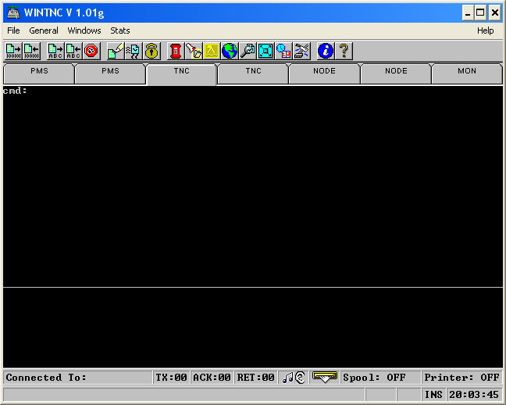Click the receive binary file icon

point(31,51)
